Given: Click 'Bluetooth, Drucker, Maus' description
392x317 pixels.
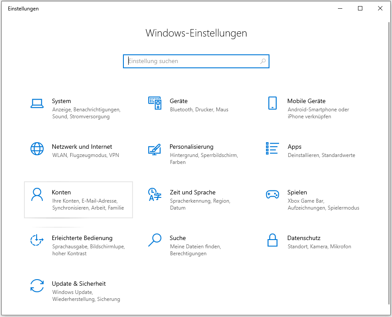Looking at the screenshot, I should (x=199, y=110).
